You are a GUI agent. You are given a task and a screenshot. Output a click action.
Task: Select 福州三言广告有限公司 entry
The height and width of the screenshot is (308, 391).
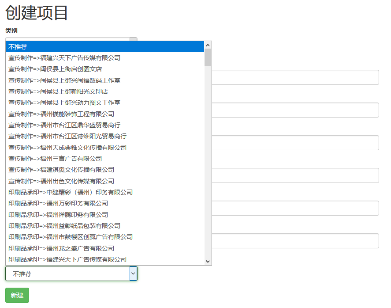coord(55,159)
